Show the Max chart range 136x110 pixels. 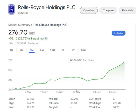coord(84,50)
